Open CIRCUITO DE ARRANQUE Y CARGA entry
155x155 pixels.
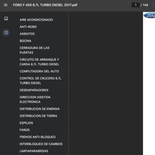click(39, 62)
